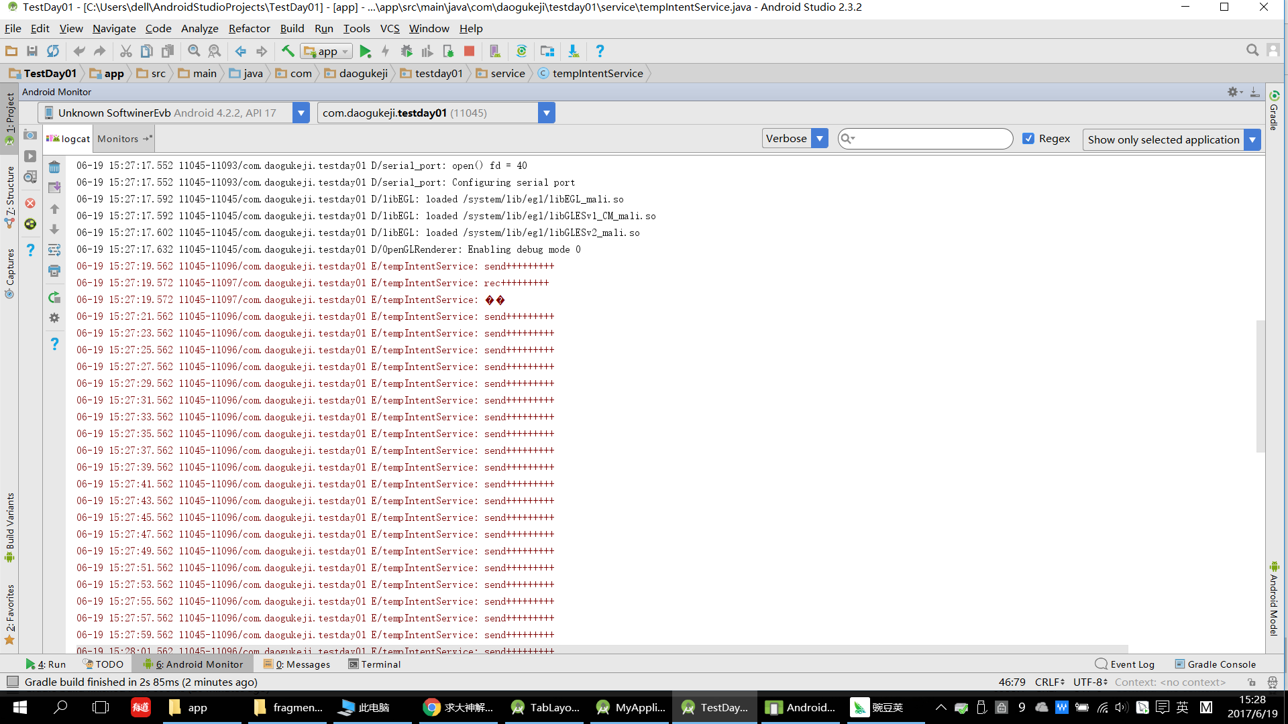Click the Save All toolbar icon
The height and width of the screenshot is (724, 1288).
(32, 51)
